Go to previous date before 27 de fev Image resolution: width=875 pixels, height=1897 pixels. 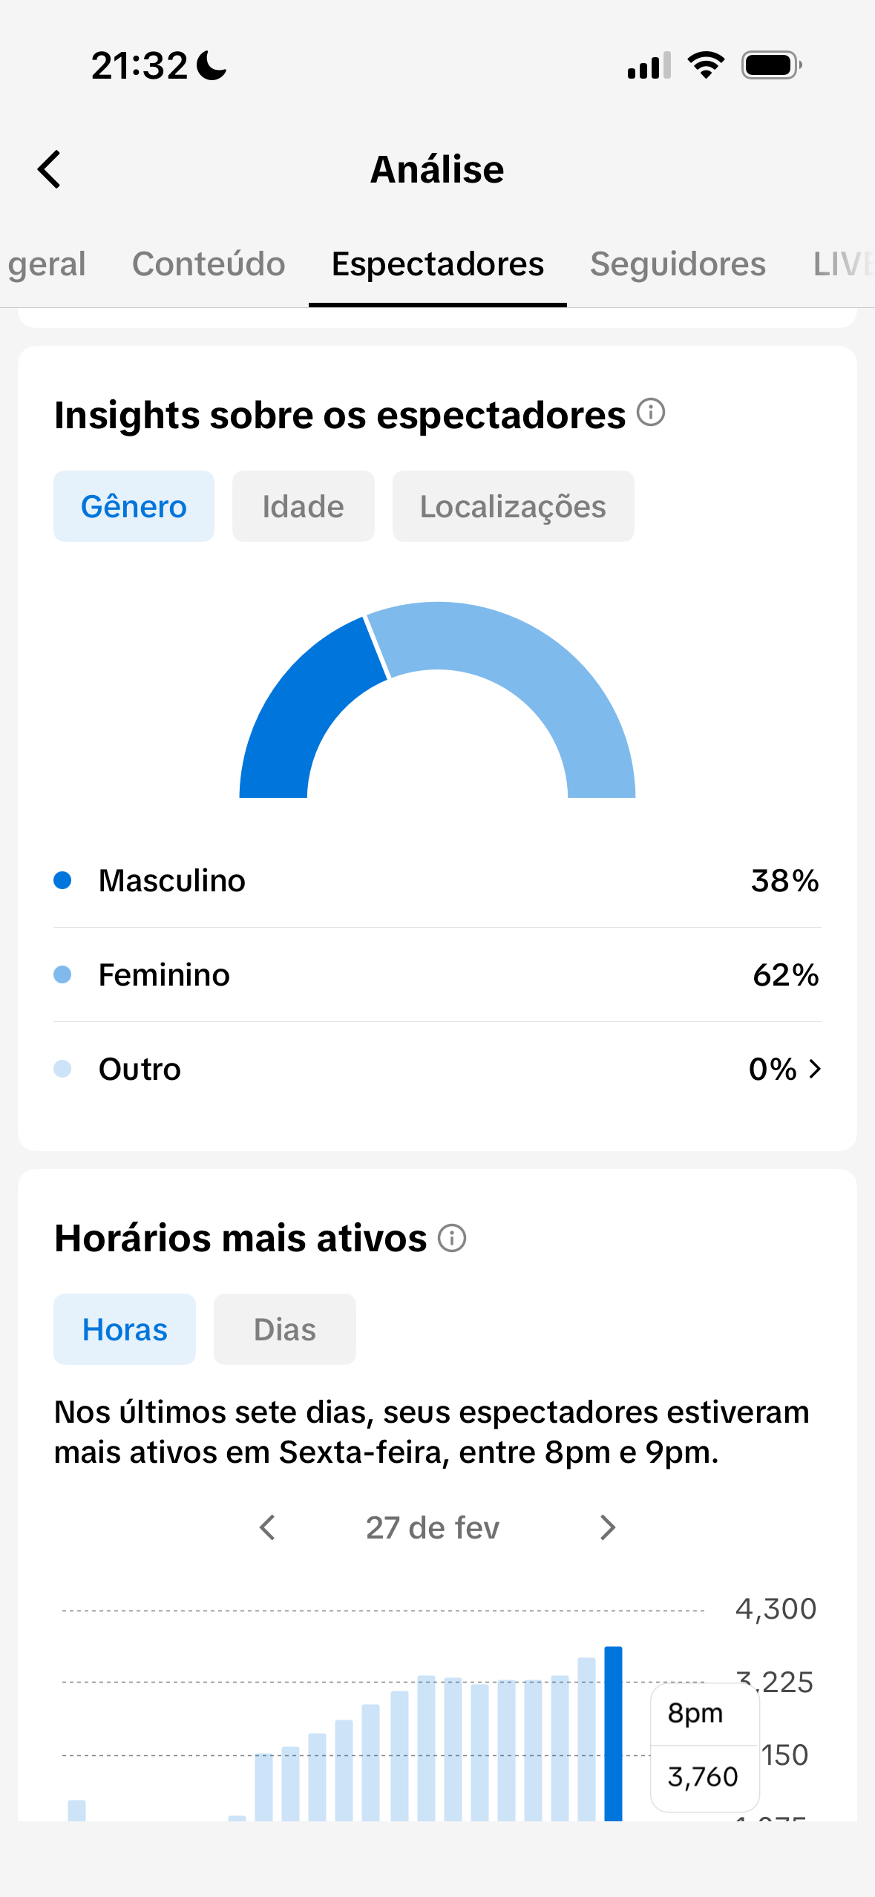tap(268, 1527)
